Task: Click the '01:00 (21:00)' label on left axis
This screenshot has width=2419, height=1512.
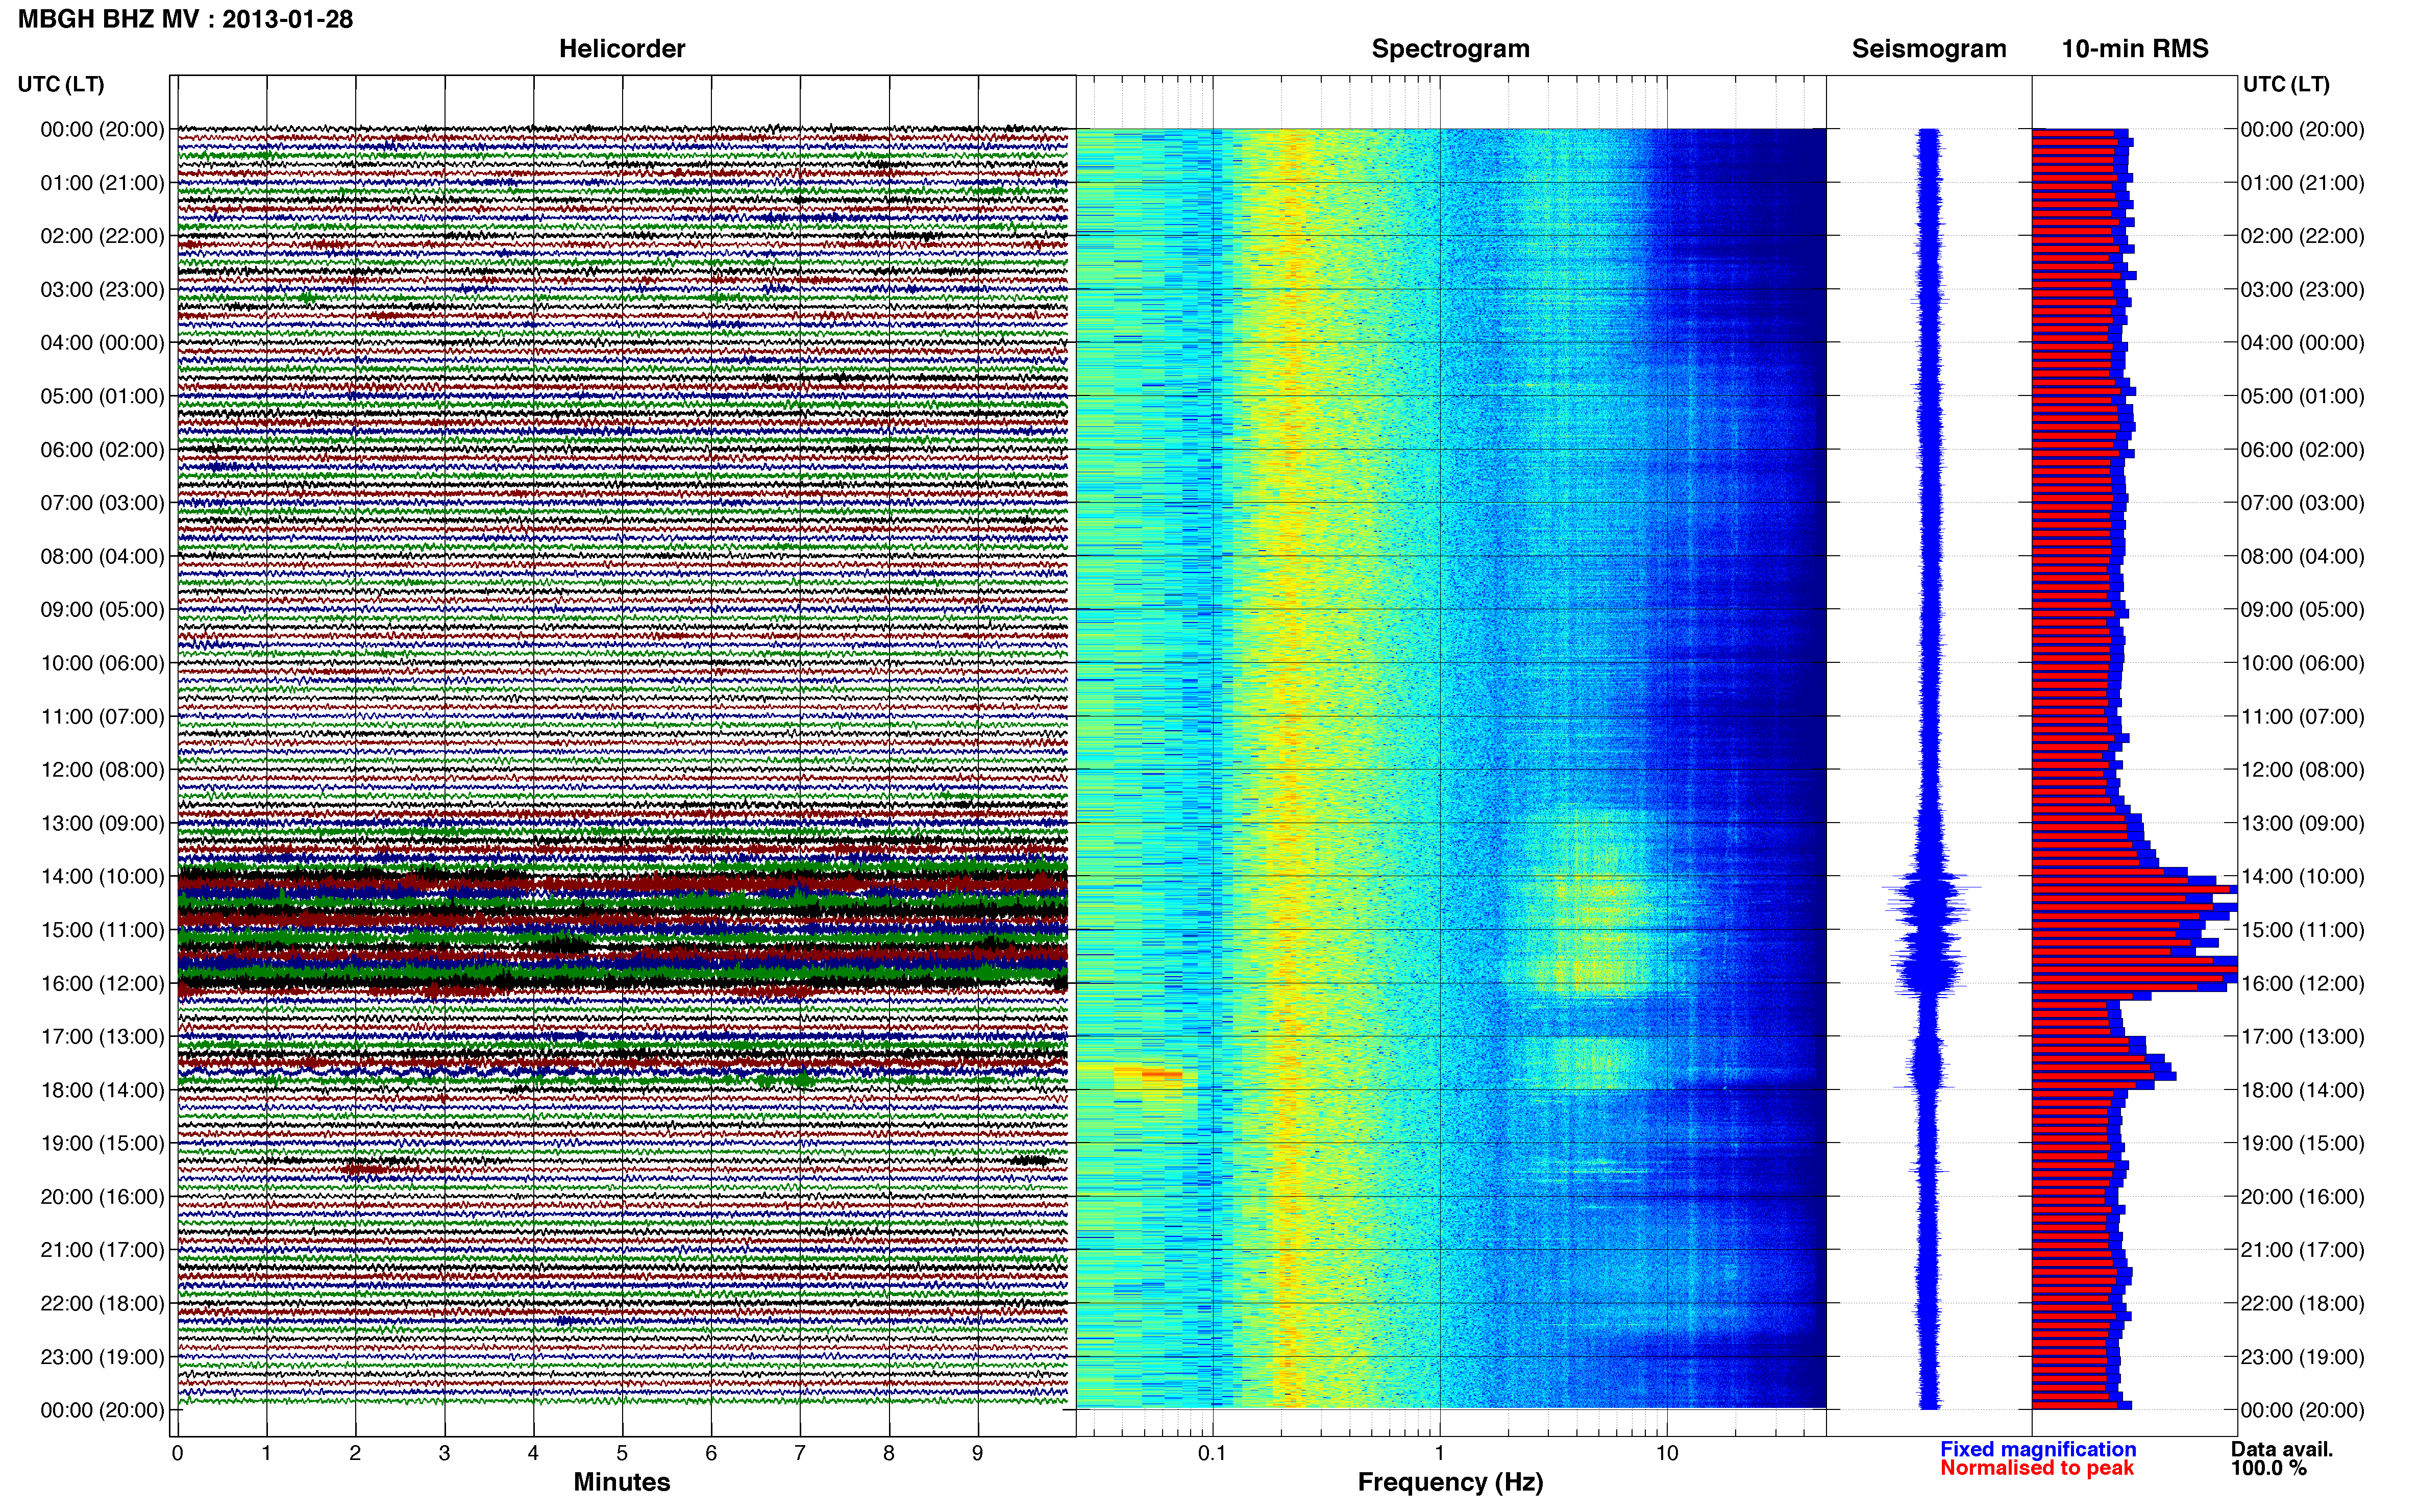Action: [x=102, y=183]
